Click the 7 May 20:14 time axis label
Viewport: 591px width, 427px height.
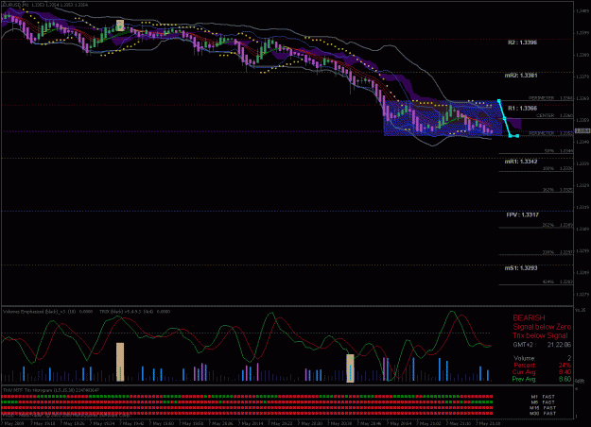pos(252,423)
